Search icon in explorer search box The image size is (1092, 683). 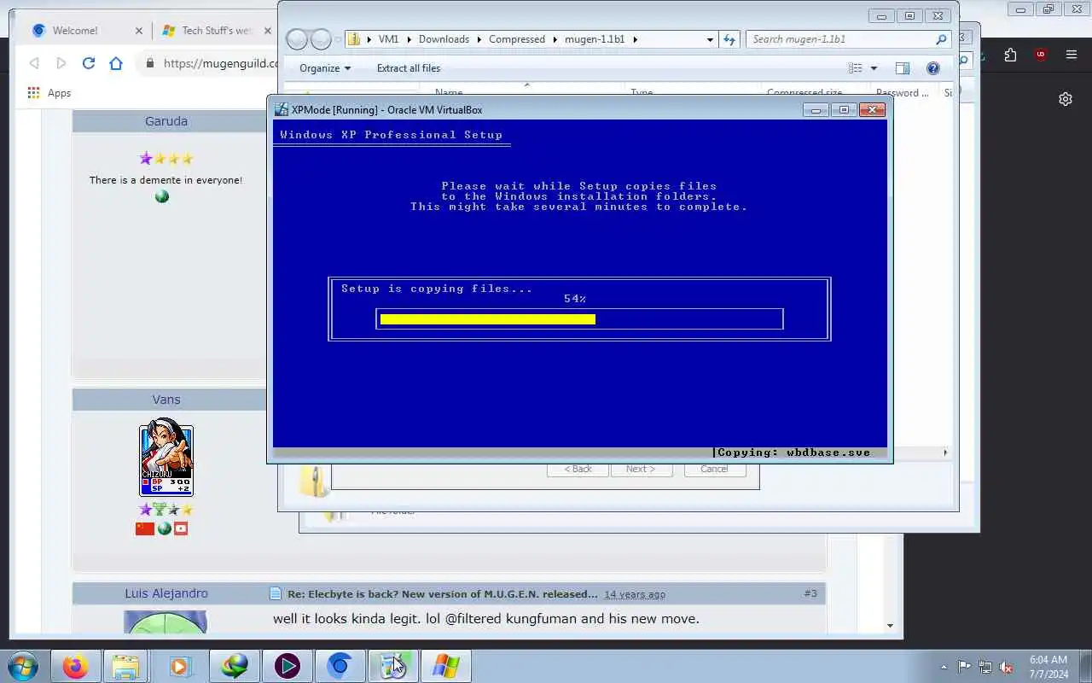coord(941,39)
